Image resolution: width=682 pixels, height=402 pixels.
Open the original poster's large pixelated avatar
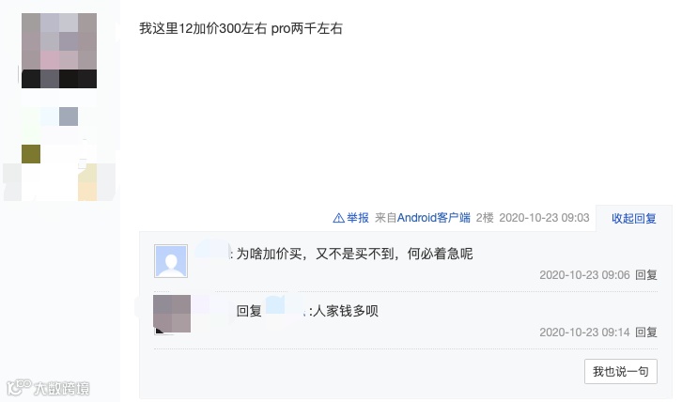click(59, 51)
